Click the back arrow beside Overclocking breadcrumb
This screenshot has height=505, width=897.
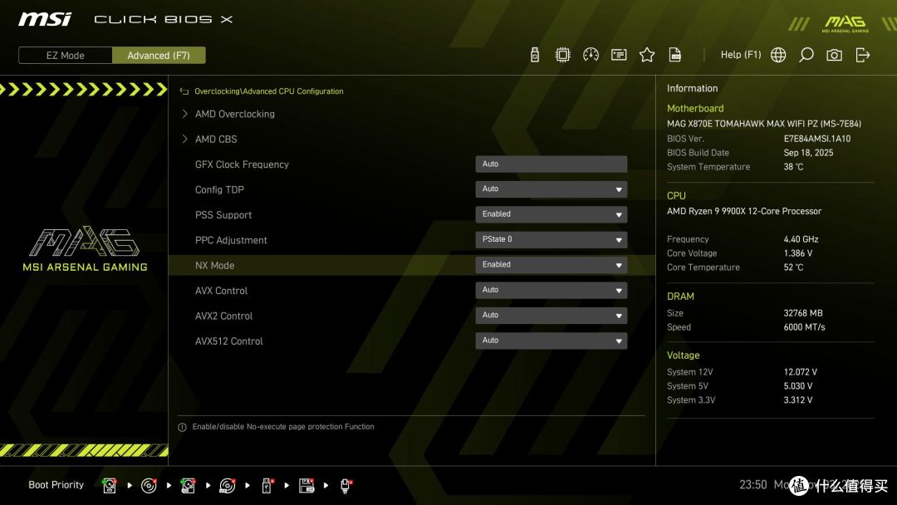184,91
